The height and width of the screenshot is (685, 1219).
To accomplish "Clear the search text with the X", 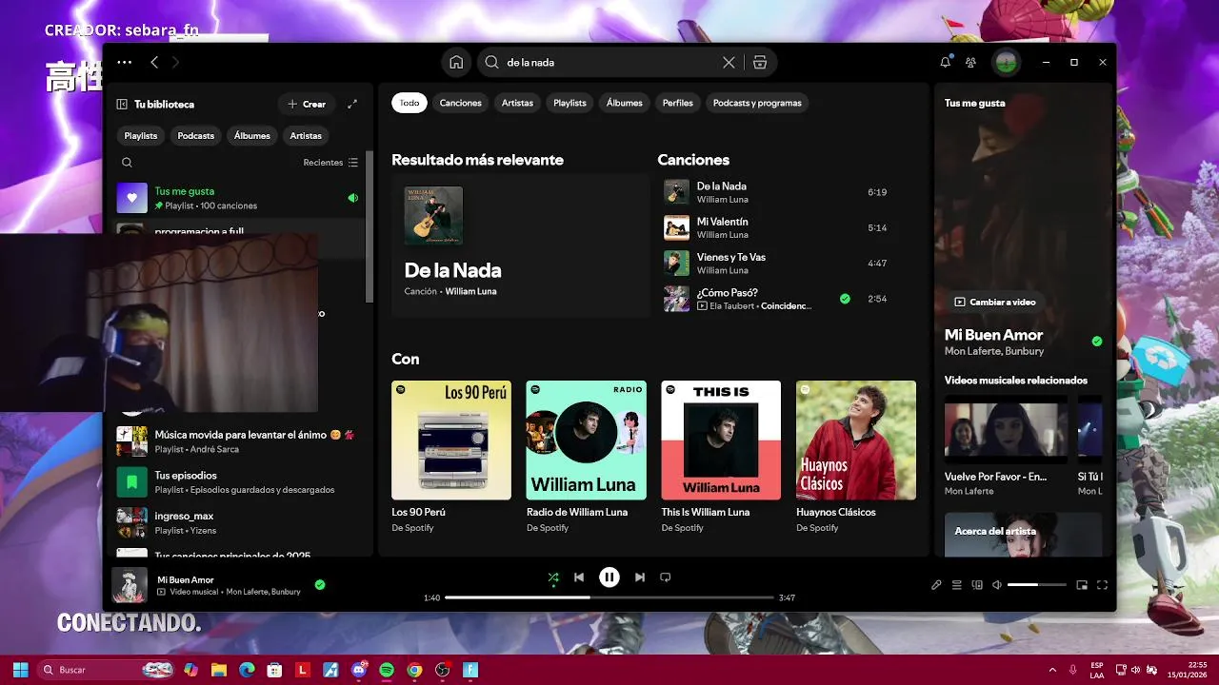I will (x=729, y=62).
